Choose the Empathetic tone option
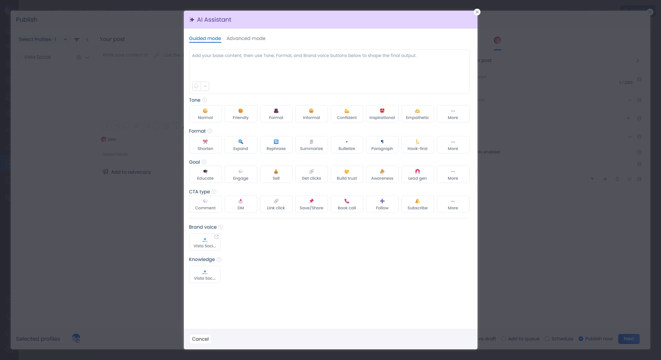Image resolution: width=661 pixels, height=360 pixels. (417, 114)
